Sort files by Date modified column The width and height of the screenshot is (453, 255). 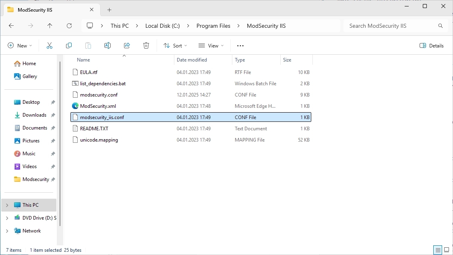click(192, 60)
